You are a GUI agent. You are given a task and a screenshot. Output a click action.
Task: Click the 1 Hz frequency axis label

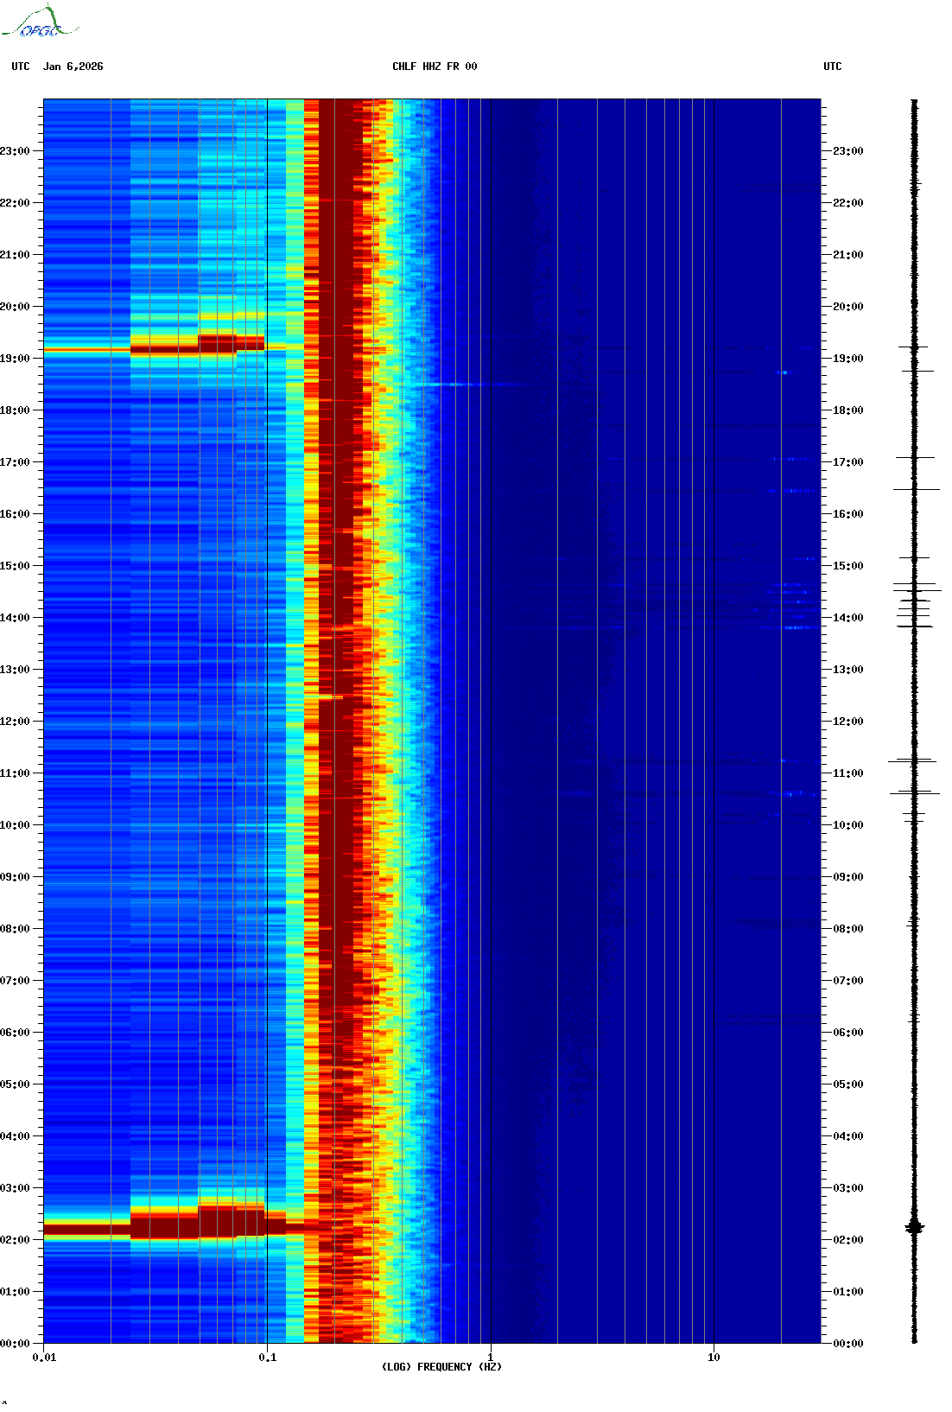(x=491, y=1358)
